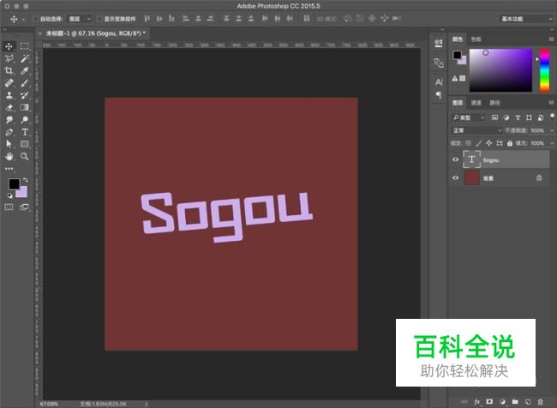Open the Properties panel dock icon
The width and height of the screenshot is (557, 408).
439,44
